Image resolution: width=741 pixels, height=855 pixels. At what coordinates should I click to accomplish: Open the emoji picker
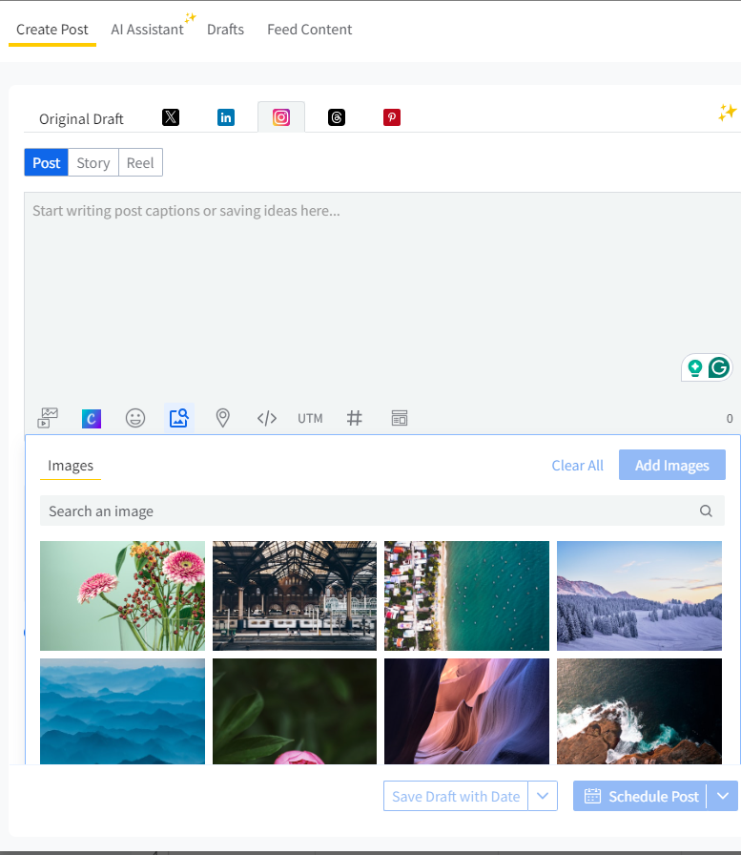point(135,418)
